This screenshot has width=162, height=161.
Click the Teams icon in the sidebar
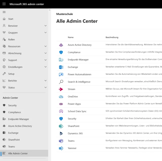(4, 147)
